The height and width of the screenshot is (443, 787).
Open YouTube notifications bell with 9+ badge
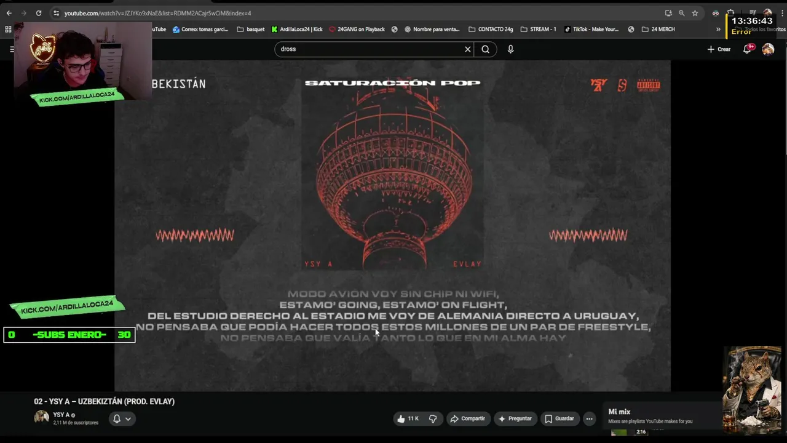(748, 49)
